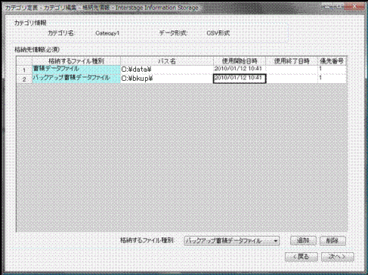Click the 削除 (Delete) button
The width and height of the screenshot is (368, 275).
pyautogui.click(x=332, y=240)
